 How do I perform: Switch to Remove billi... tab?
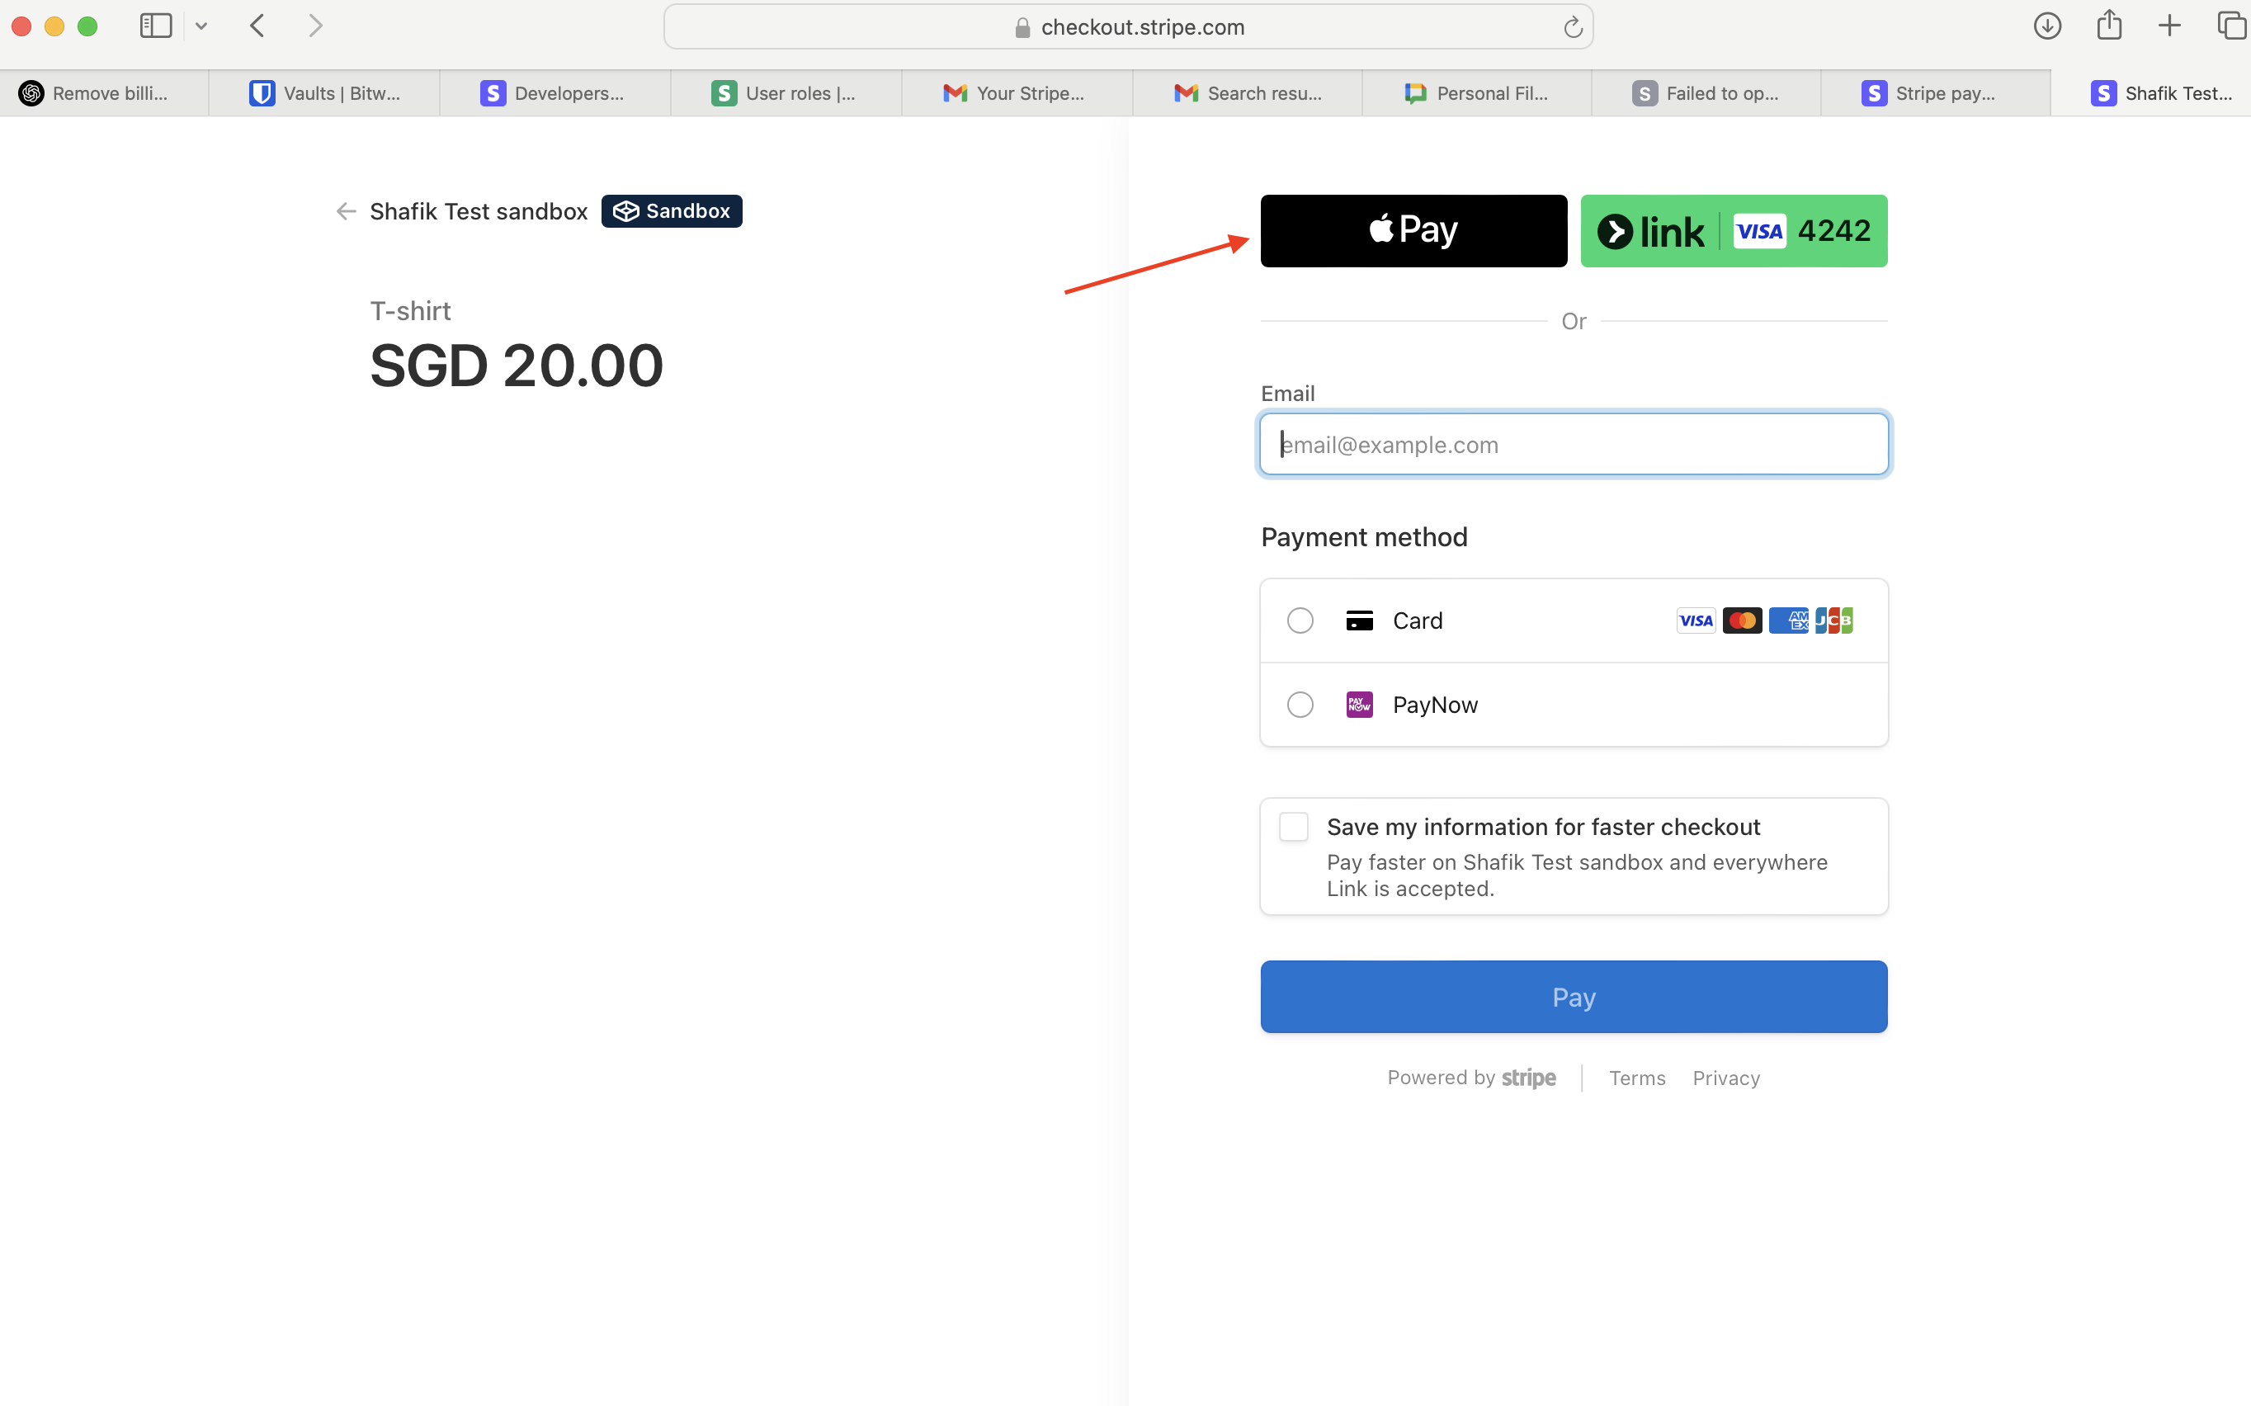[104, 93]
